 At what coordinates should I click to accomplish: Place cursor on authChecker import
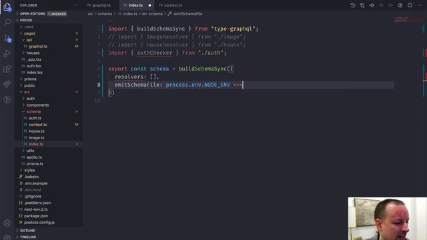point(154,53)
